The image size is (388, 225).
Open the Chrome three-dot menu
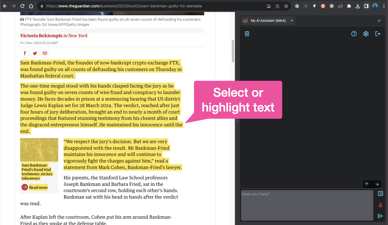[384, 6]
